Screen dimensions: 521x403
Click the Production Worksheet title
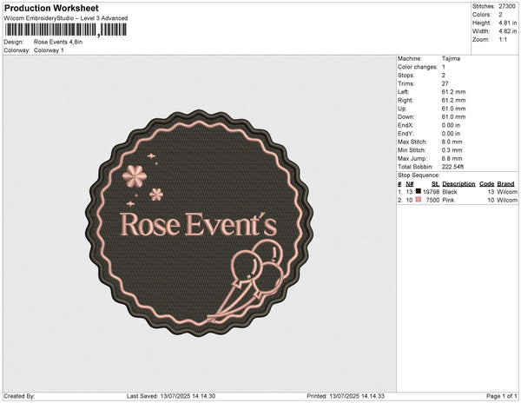(x=51, y=8)
